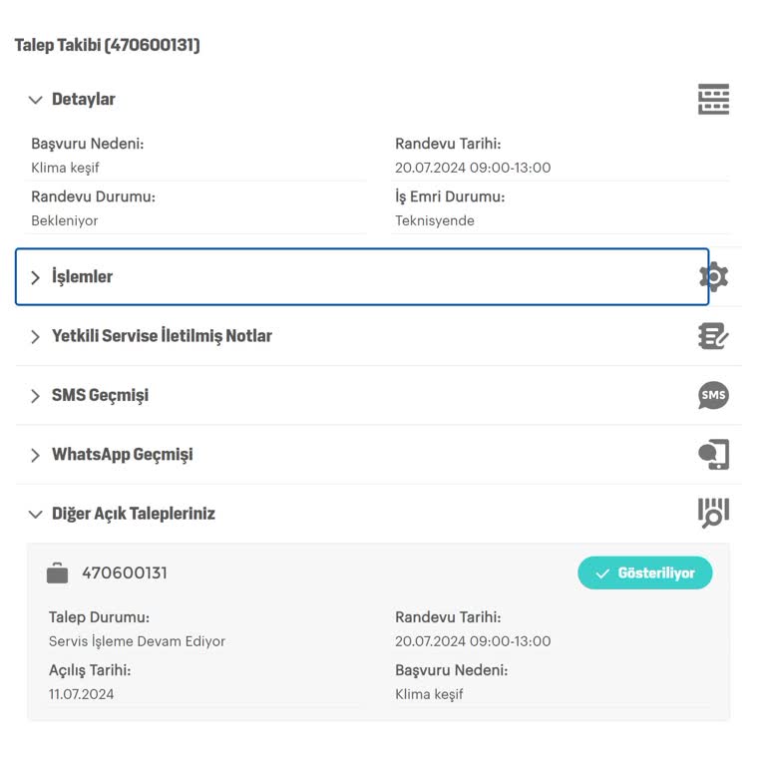Click the Randevu Durumu value Bekleniyor

tap(65, 220)
